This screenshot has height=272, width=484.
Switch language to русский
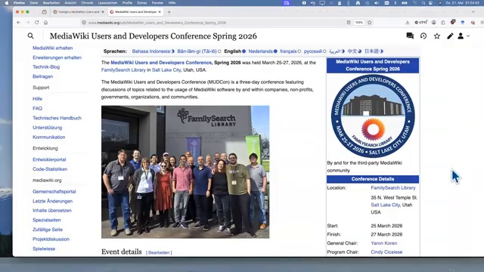312,51
